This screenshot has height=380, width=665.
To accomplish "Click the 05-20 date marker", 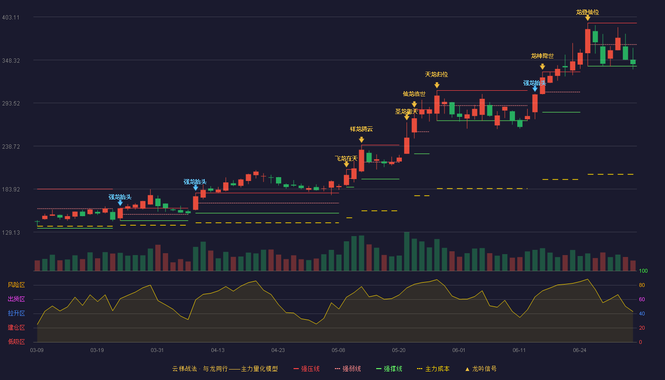I will point(399,350).
